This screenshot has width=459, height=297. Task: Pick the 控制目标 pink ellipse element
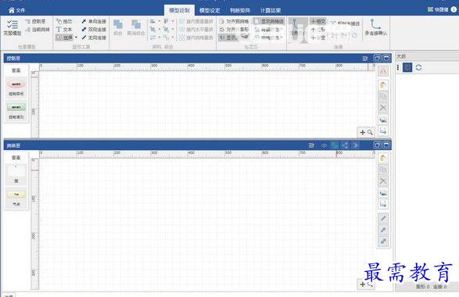[x=16, y=88]
